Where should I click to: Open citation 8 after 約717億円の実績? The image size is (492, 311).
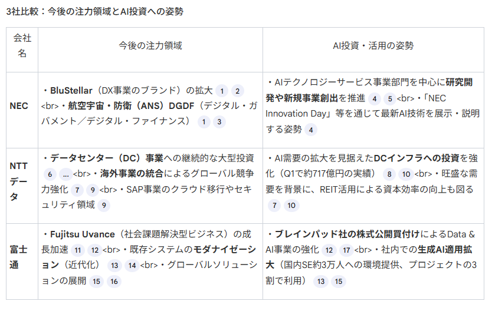pyautogui.click(x=389, y=174)
